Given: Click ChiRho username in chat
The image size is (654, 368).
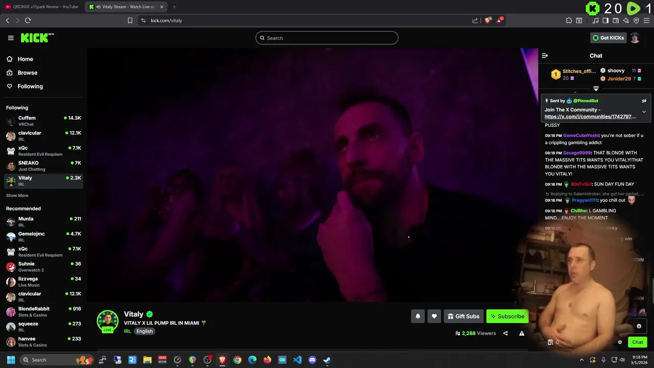Looking at the screenshot, I should pyautogui.click(x=578, y=211).
